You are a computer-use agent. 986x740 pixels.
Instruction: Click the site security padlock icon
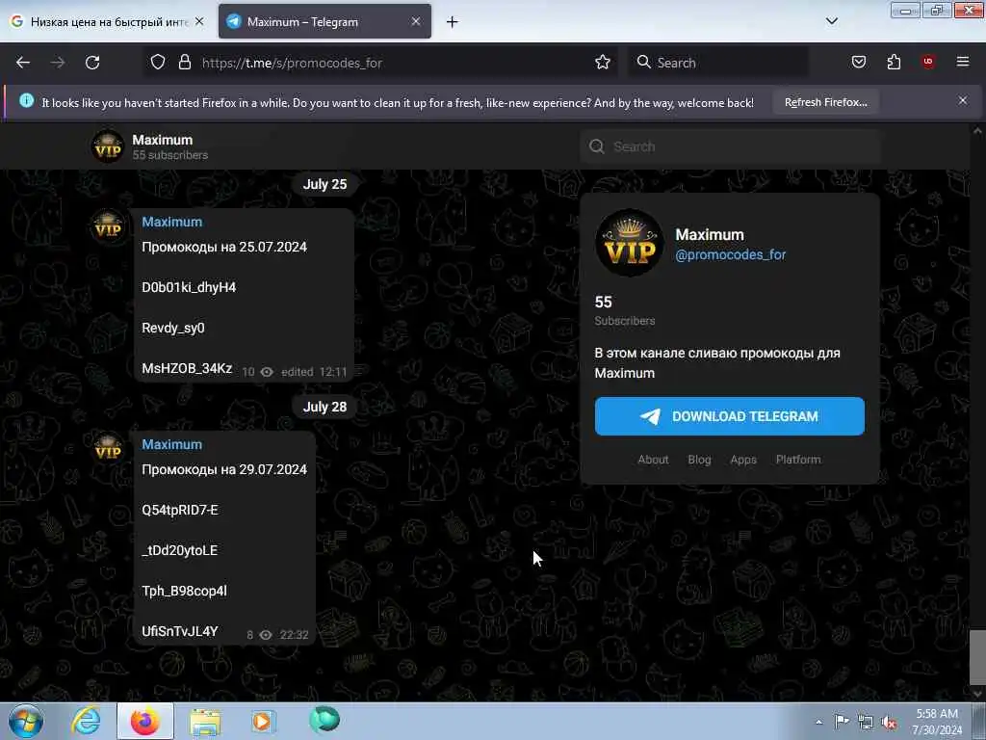(184, 63)
